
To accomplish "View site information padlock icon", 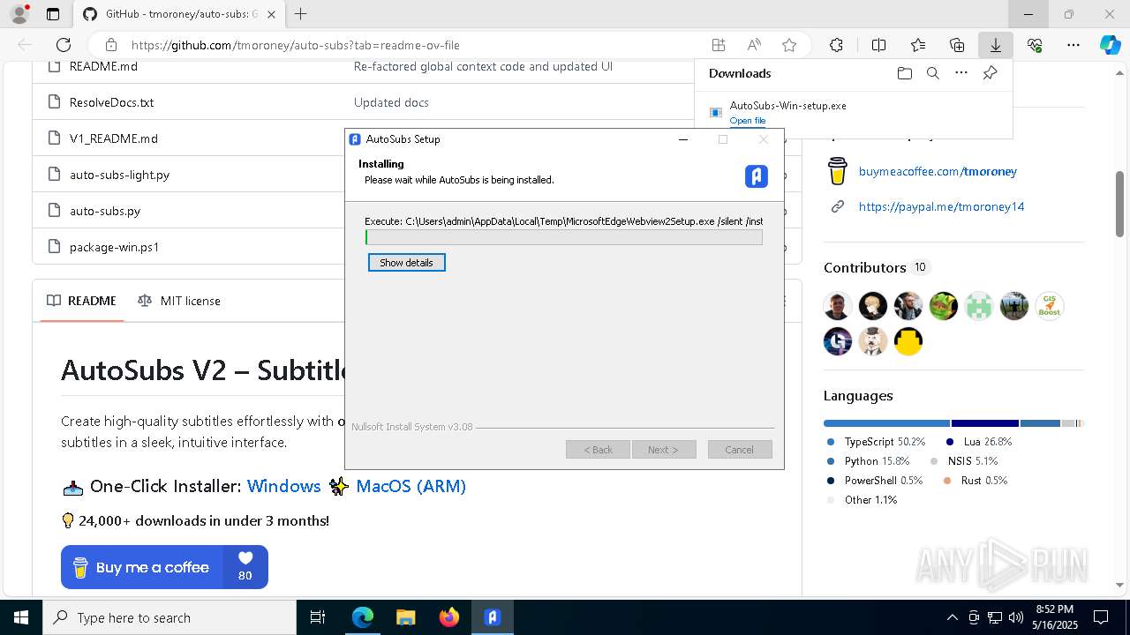I will [110, 45].
